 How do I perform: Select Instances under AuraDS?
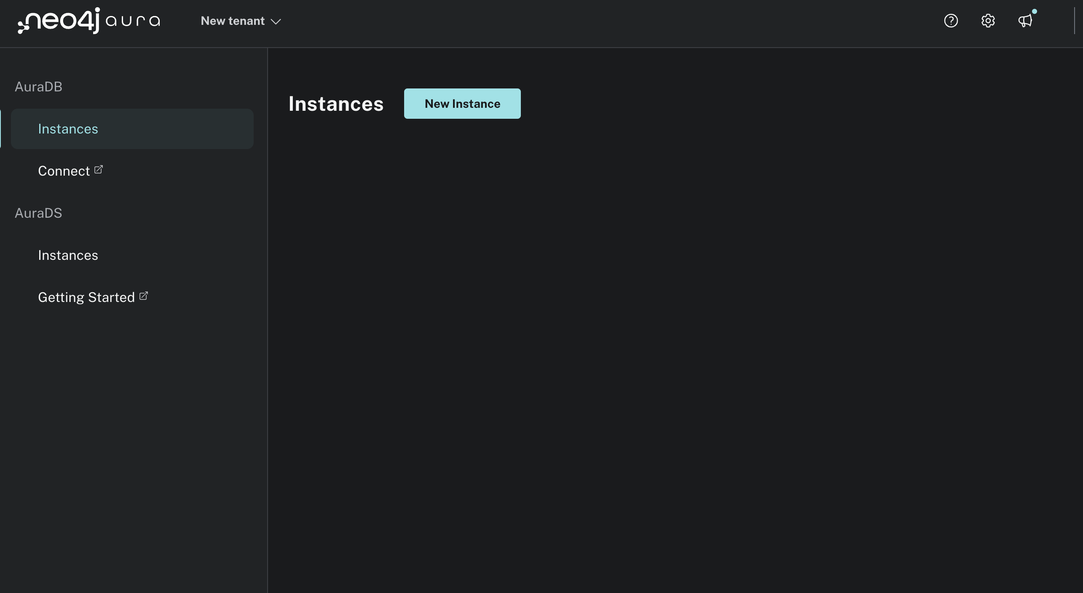(68, 255)
